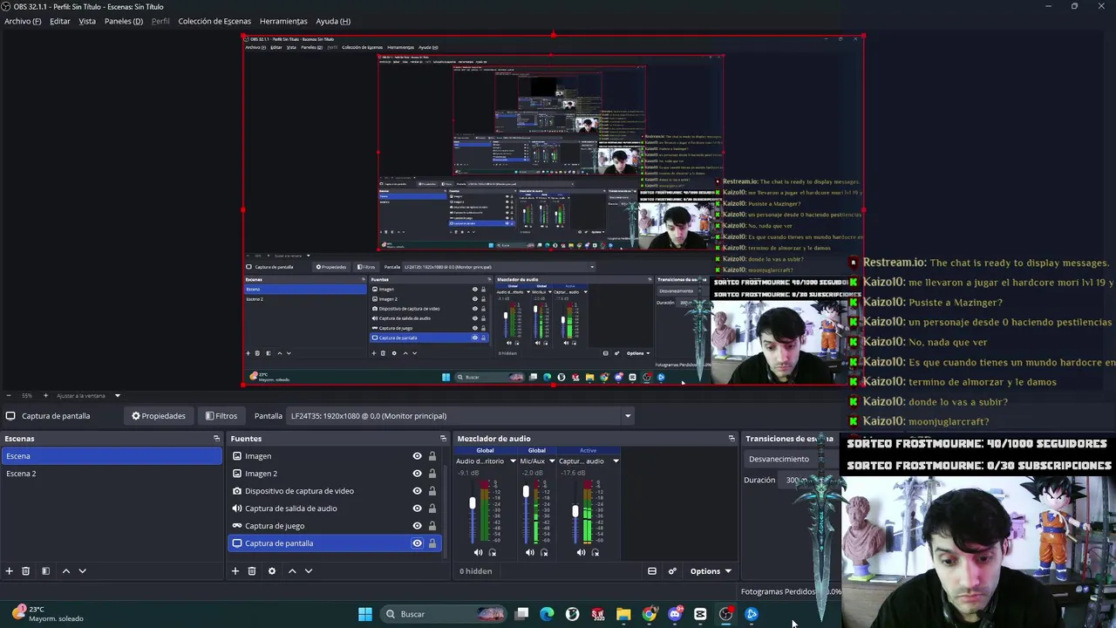Open File Explorer from the taskbar
1116x628 pixels.
(x=623, y=614)
